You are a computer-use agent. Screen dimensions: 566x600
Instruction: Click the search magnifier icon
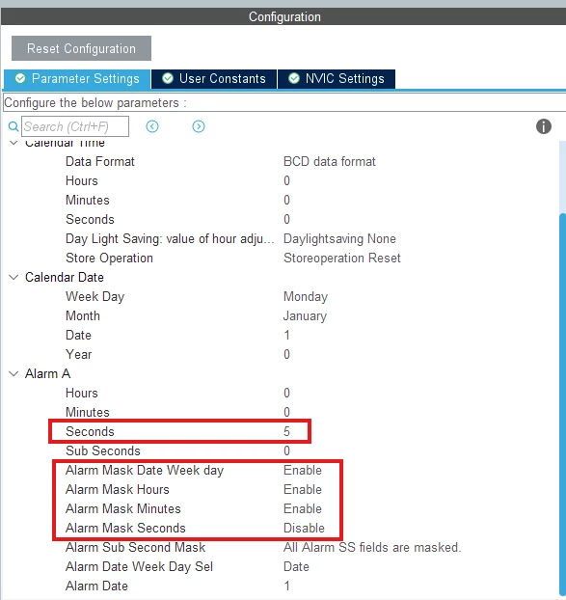pos(13,126)
